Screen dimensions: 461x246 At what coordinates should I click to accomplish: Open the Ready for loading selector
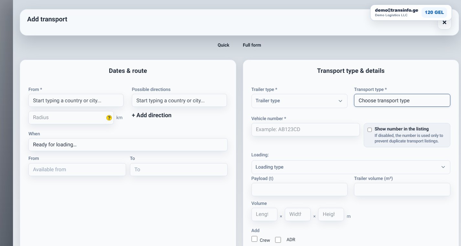pyautogui.click(x=128, y=145)
